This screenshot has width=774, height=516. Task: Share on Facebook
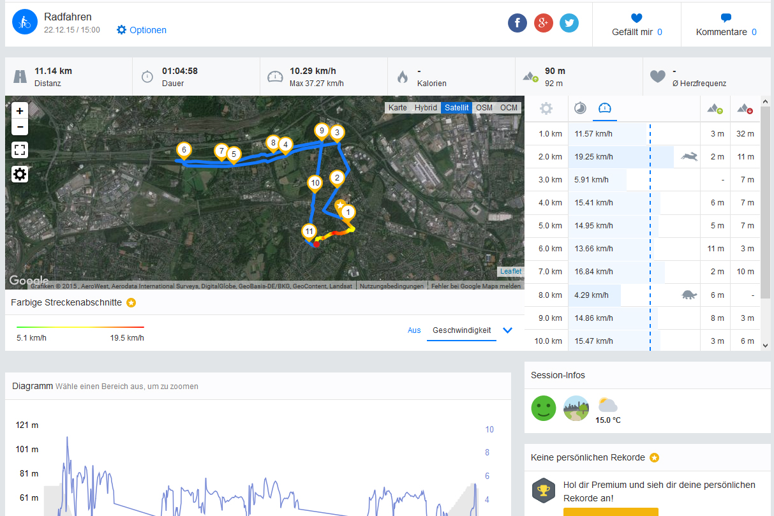(517, 23)
